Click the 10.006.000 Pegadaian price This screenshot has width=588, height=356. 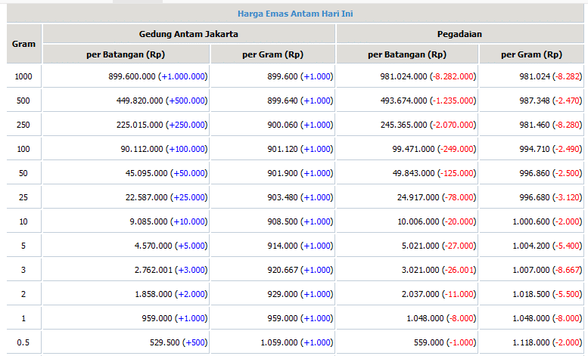(418, 221)
